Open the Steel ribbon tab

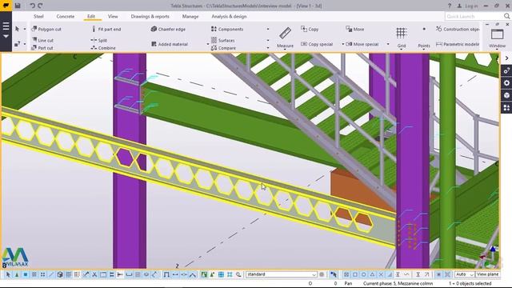38,16
